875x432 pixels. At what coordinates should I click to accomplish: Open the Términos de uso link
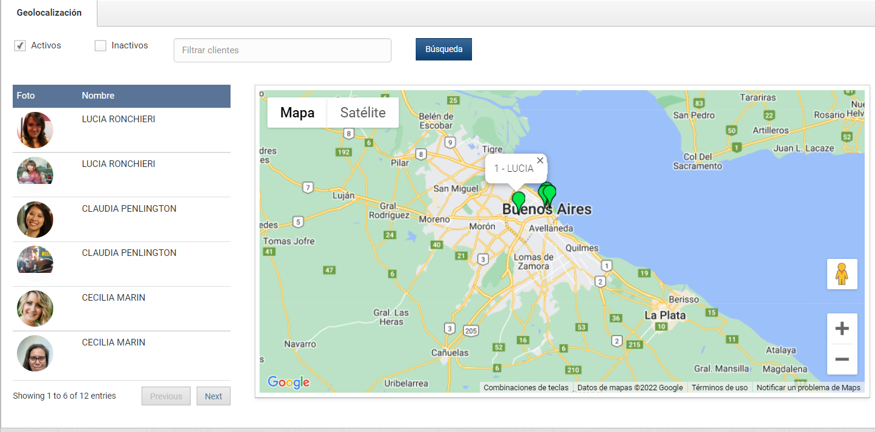click(719, 387)
